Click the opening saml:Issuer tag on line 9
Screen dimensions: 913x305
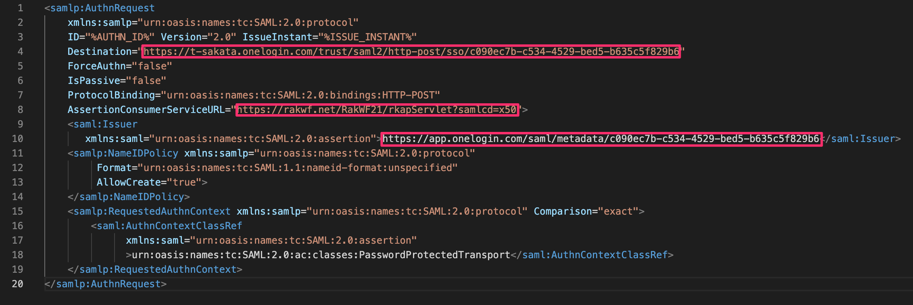103,124
